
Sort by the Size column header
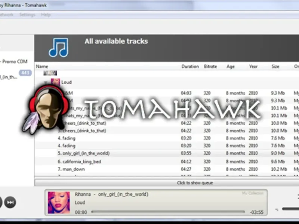pos(275,66)
